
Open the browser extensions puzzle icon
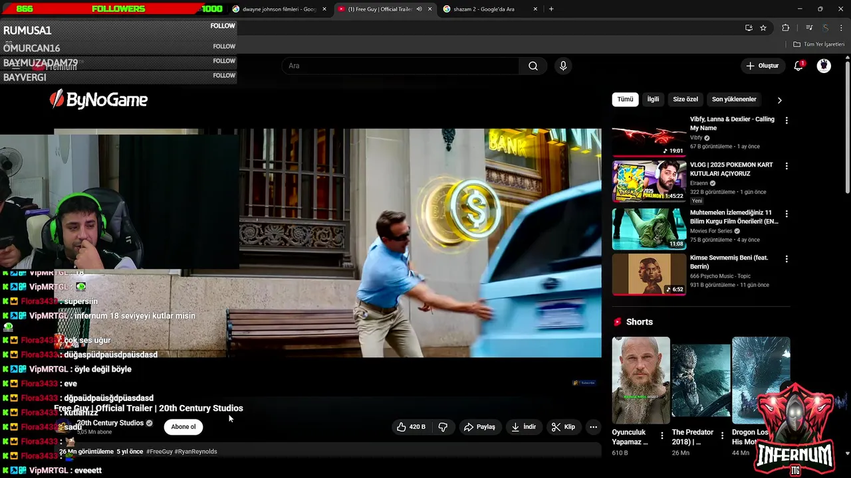click(x=785, y=28)
